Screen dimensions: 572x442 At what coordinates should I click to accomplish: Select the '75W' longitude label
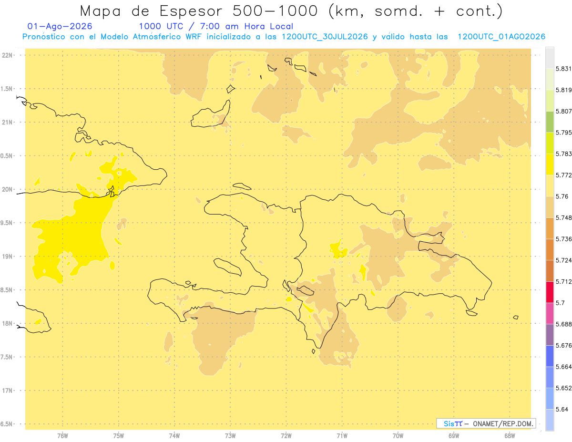(x=119, y=436)
